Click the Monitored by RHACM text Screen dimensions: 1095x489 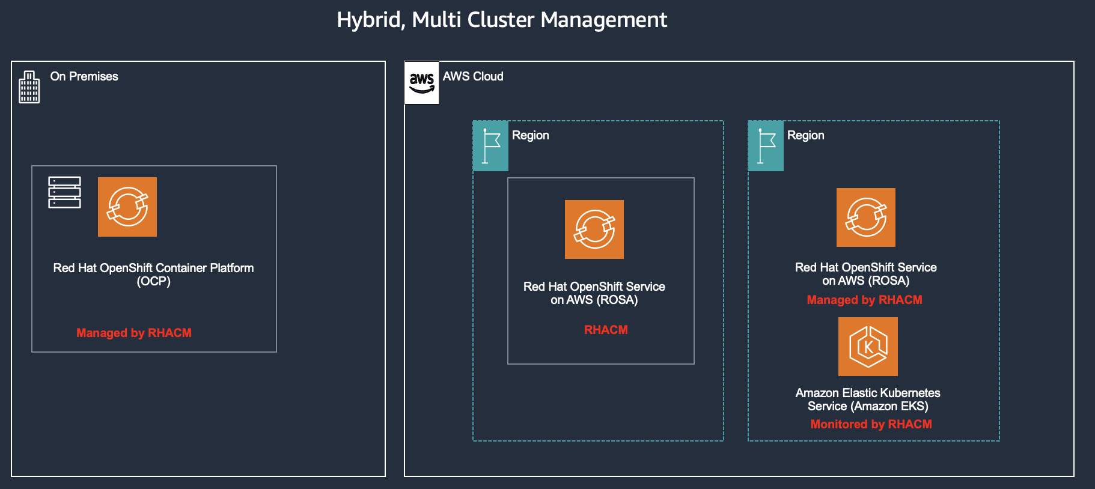tap(871, 424)
